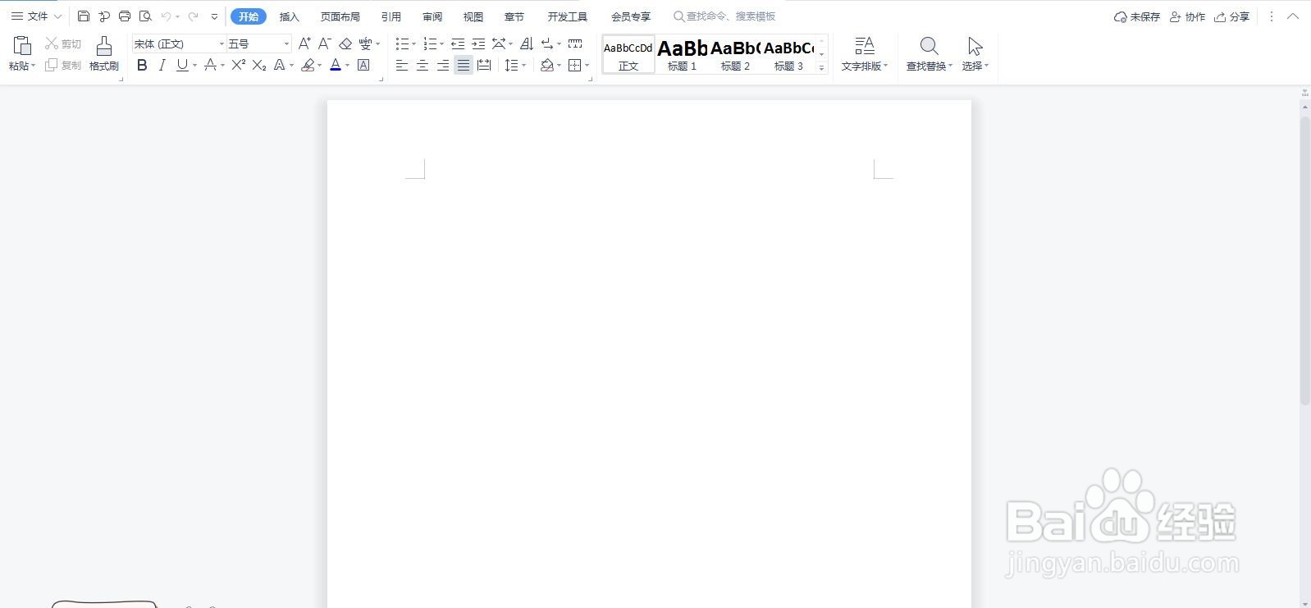Viewport: 1311px width, 608px height.
Task: Open the Select (选择) tool
Action: pyautogui.click(x=975, y=54)
